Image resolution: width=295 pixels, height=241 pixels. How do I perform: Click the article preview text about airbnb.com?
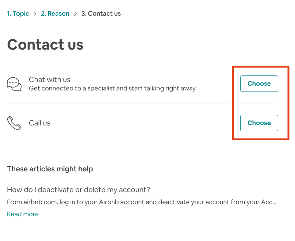pos(142,202)
